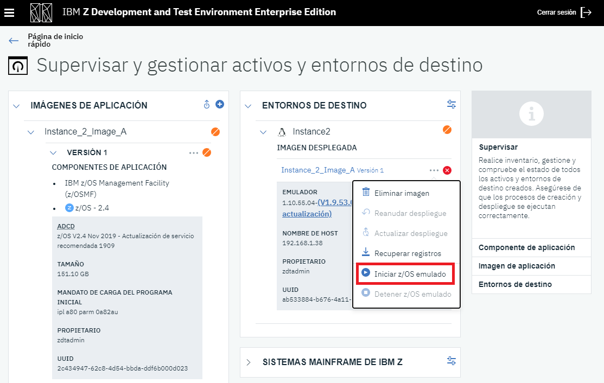Open Entornos de destino filter settings icon
604x383 pixels.
pyautogui.click(x=452, y=104)
